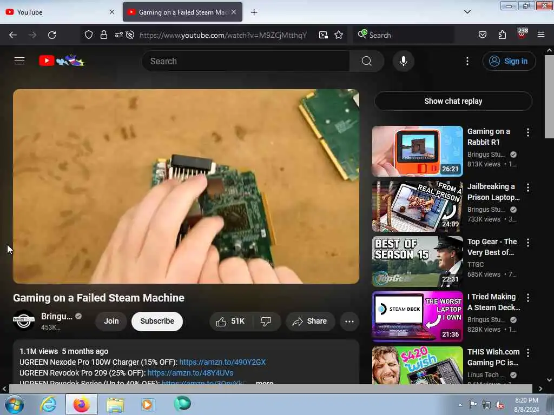Go to YouTube home via the logo
The height and width of the screenshot is (415, 554).
click(x=62, y=61)
